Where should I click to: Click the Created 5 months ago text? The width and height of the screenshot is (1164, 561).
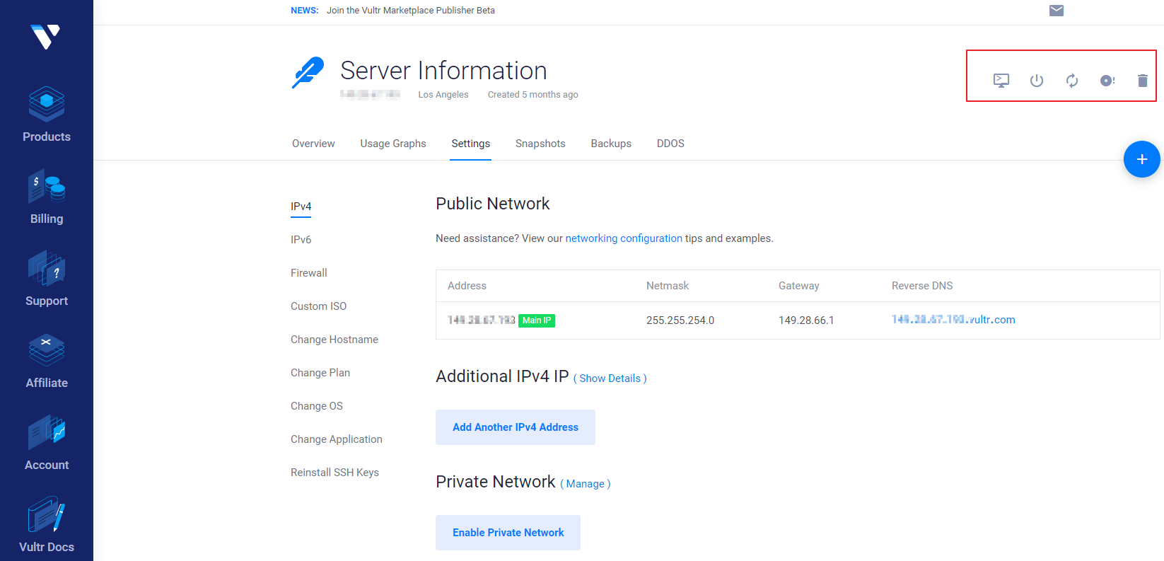pyautogui.click(x=533, y=95)
